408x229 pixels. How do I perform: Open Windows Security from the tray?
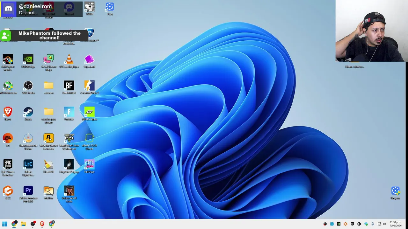coord(366,224)
